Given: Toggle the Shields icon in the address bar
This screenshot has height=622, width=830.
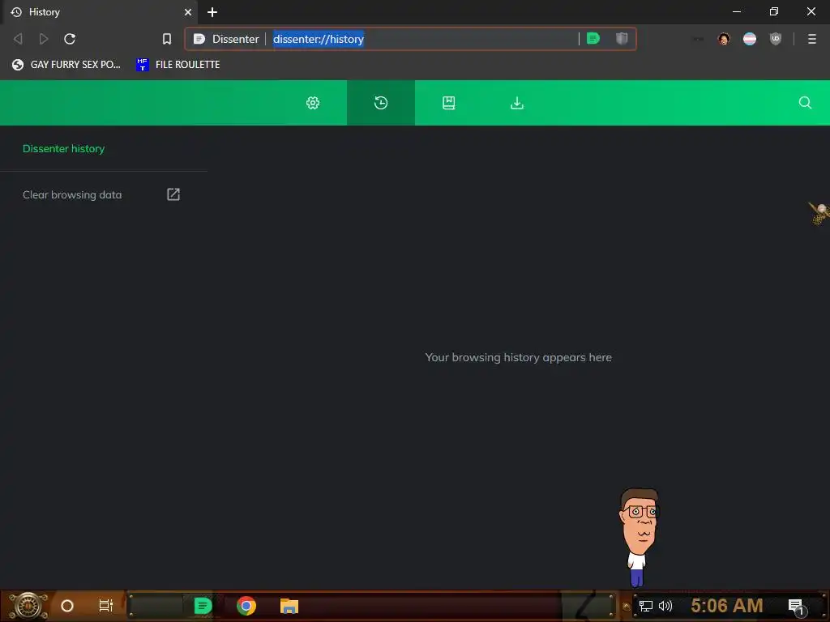Looking at the screenshot, I should coord(622,39).
